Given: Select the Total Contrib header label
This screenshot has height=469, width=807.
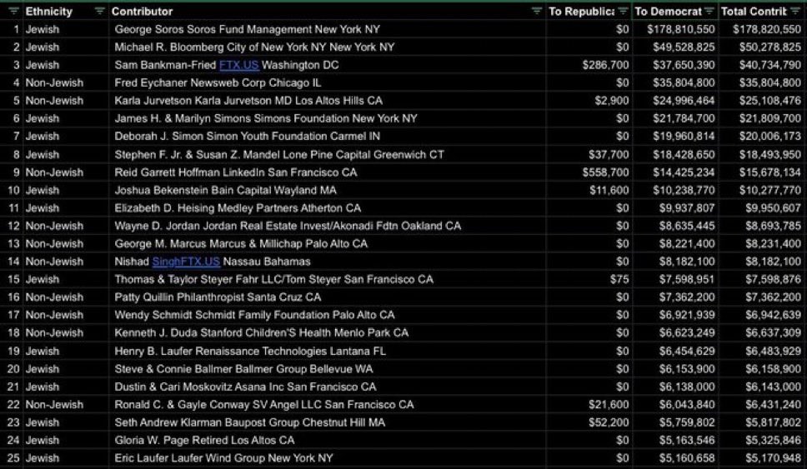Looking at the screenshot, I should pyautogui.click(x=754, y=12).
